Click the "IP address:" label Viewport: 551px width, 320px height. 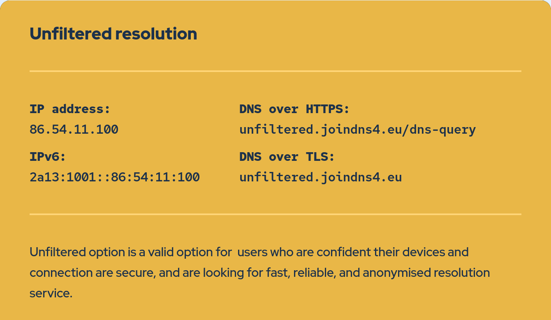pos(70,109)
